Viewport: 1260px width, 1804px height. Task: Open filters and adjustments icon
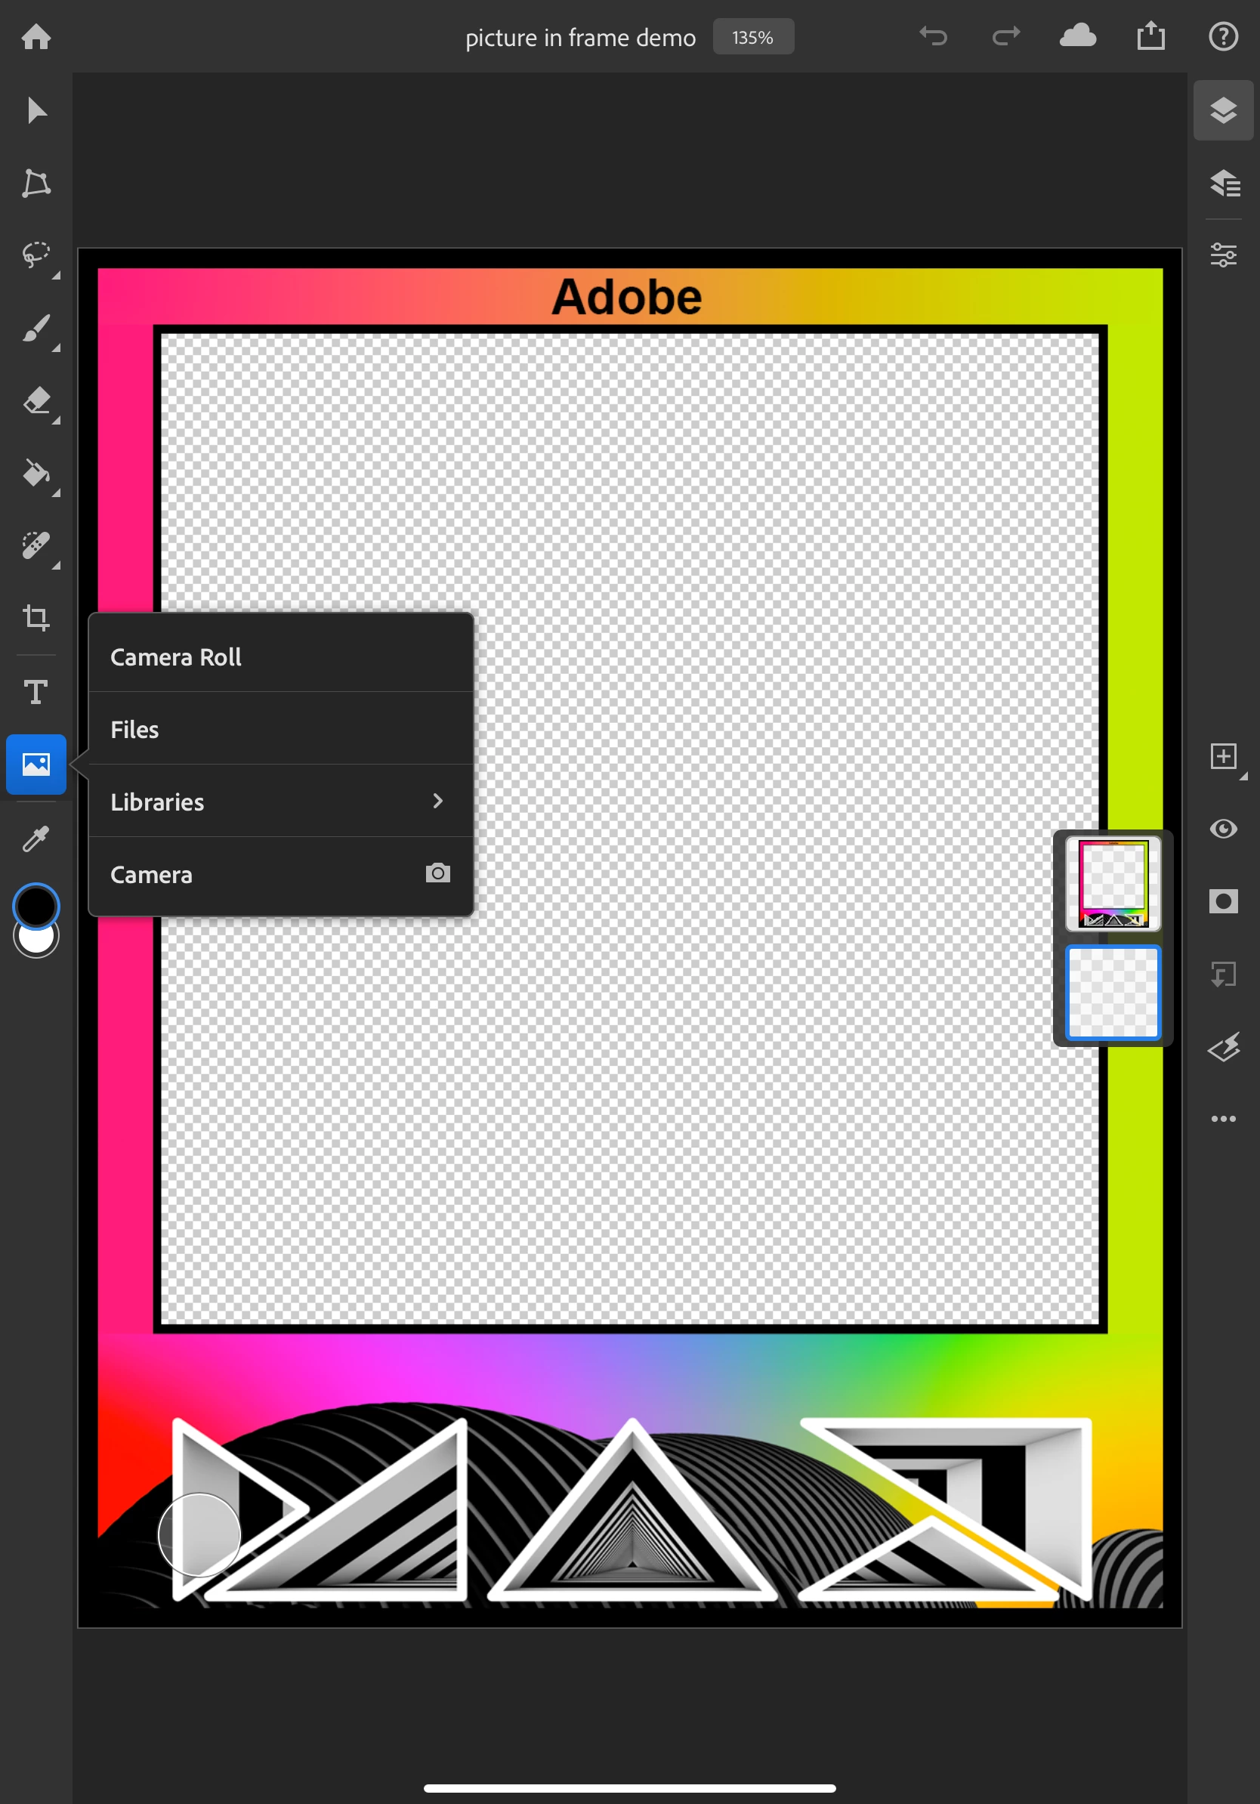(x=1223, y=1046)
